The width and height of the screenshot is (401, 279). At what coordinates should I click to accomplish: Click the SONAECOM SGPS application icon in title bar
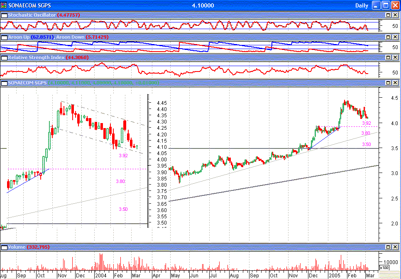point(4,5)
